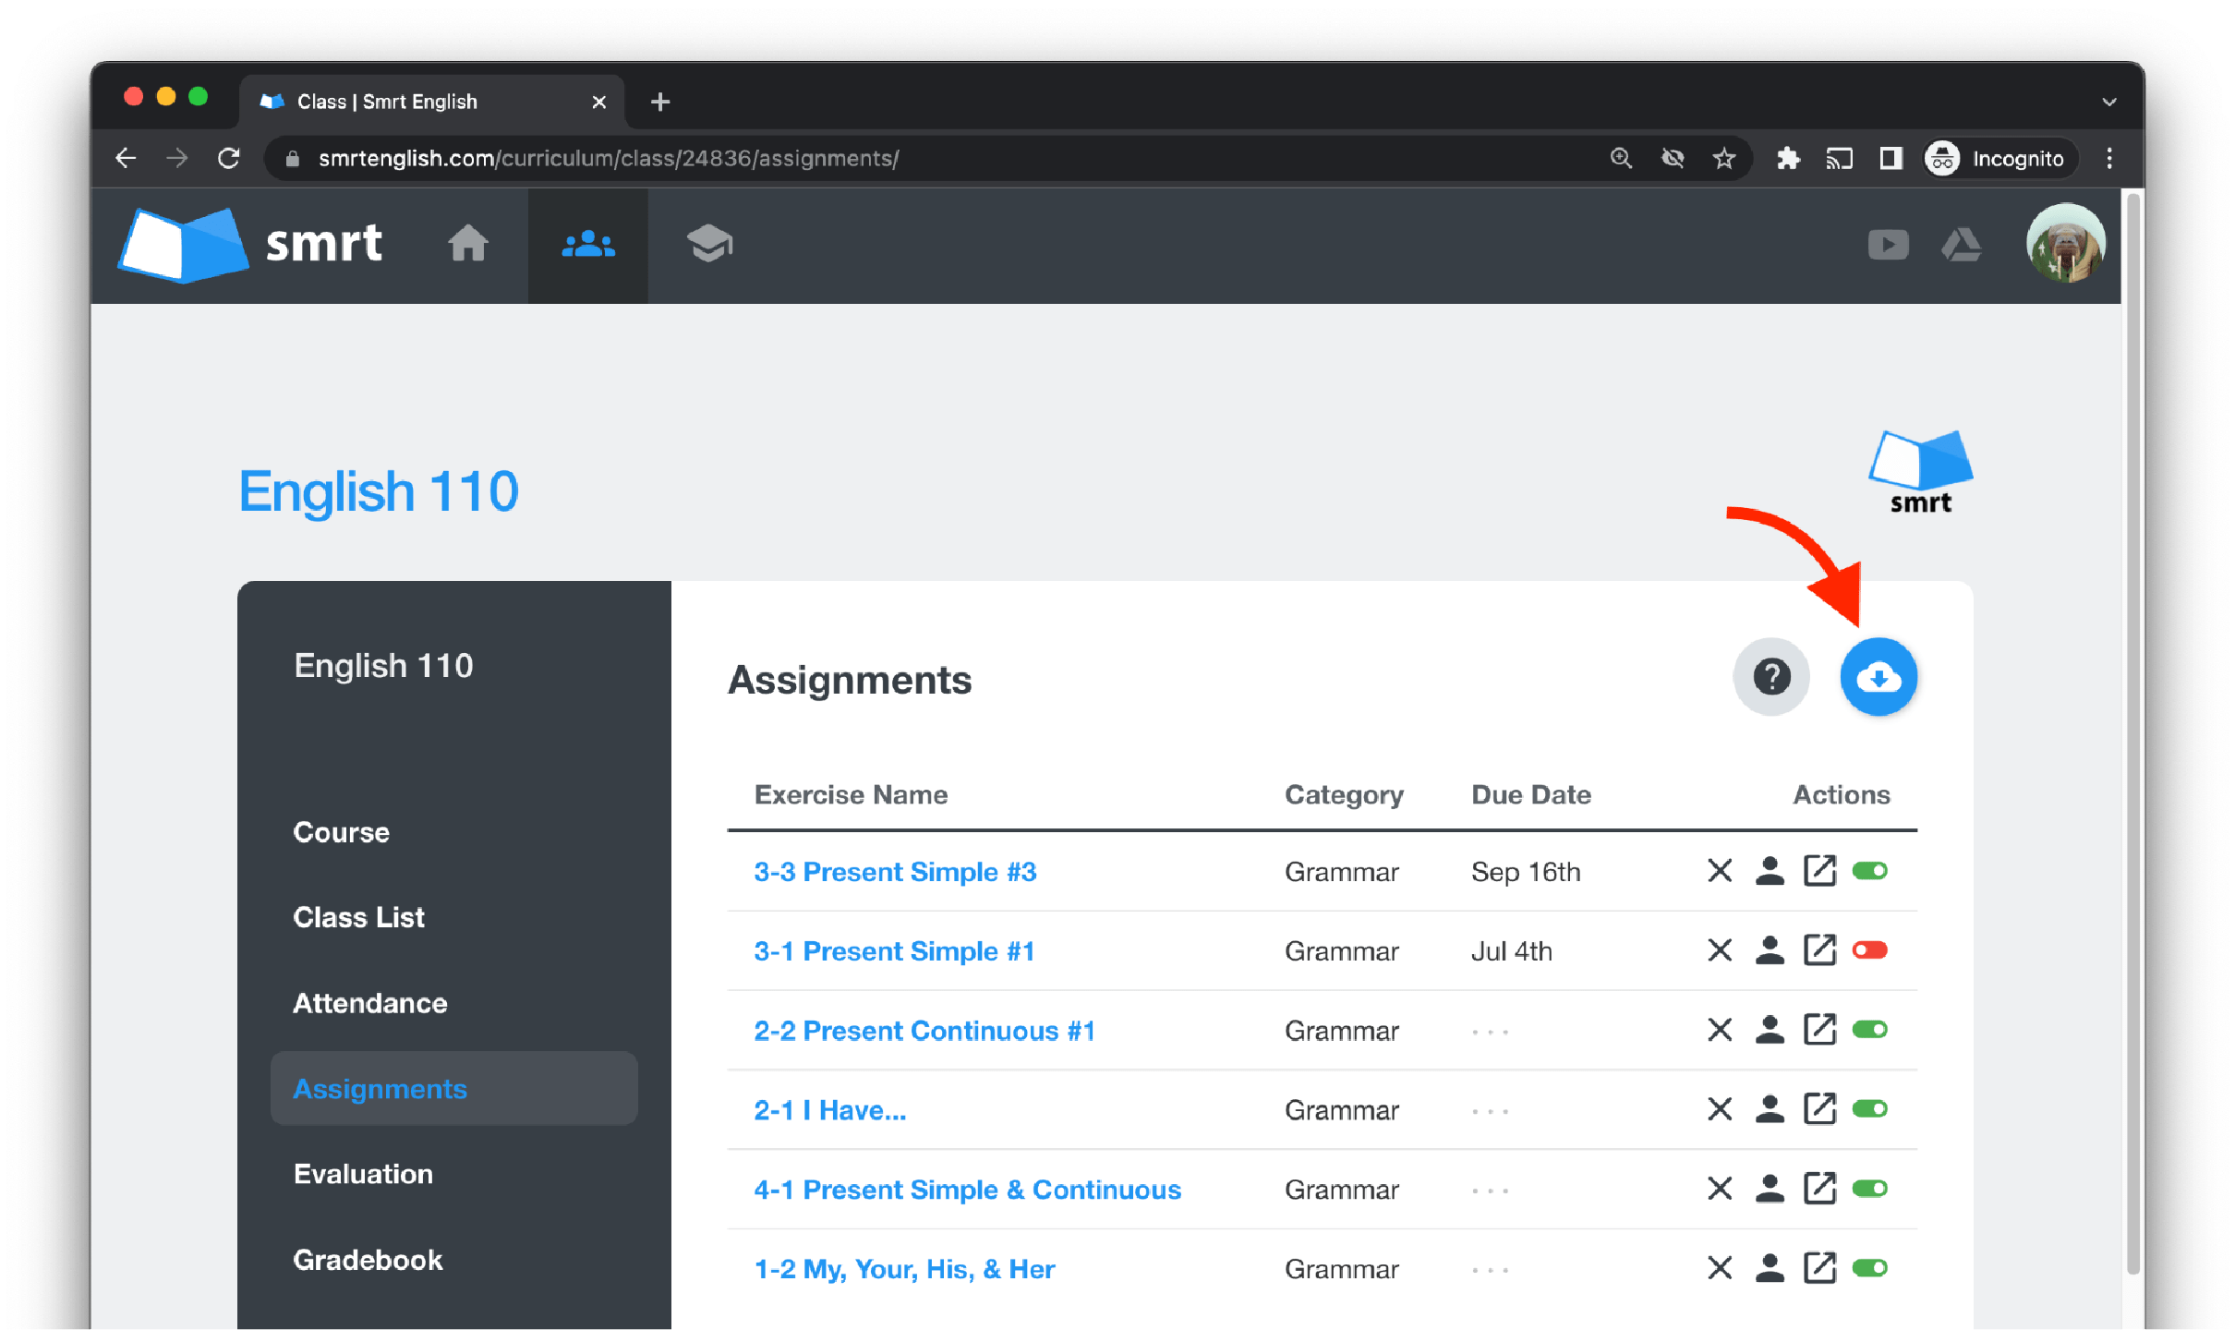Viewport: 2235px width, 1330px height.
Task: Click the student icon for 3-1 Present Simple #1
Action: click(1770, 950)
